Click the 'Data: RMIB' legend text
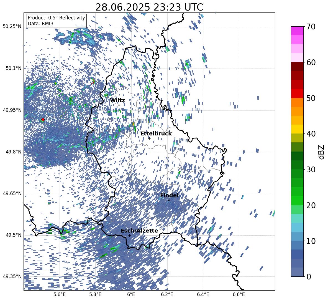This screenshot has height=300, width=328. [x=40, y=24]
